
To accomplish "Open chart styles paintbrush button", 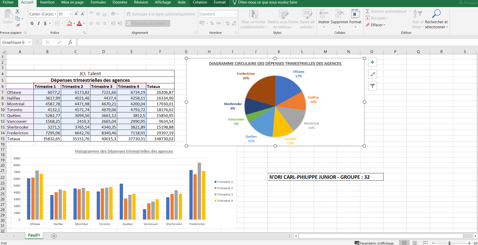I will pyautogui.click(x=372, y=74).
